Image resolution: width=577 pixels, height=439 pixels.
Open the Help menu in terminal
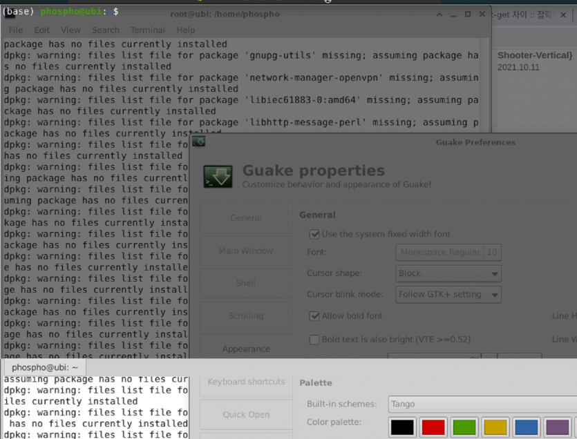point(186,30)
